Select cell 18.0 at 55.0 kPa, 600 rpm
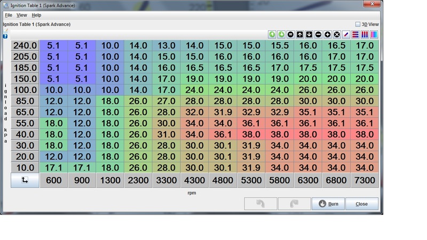This screenshot has width=427, height=240. (x=54, y=123)
